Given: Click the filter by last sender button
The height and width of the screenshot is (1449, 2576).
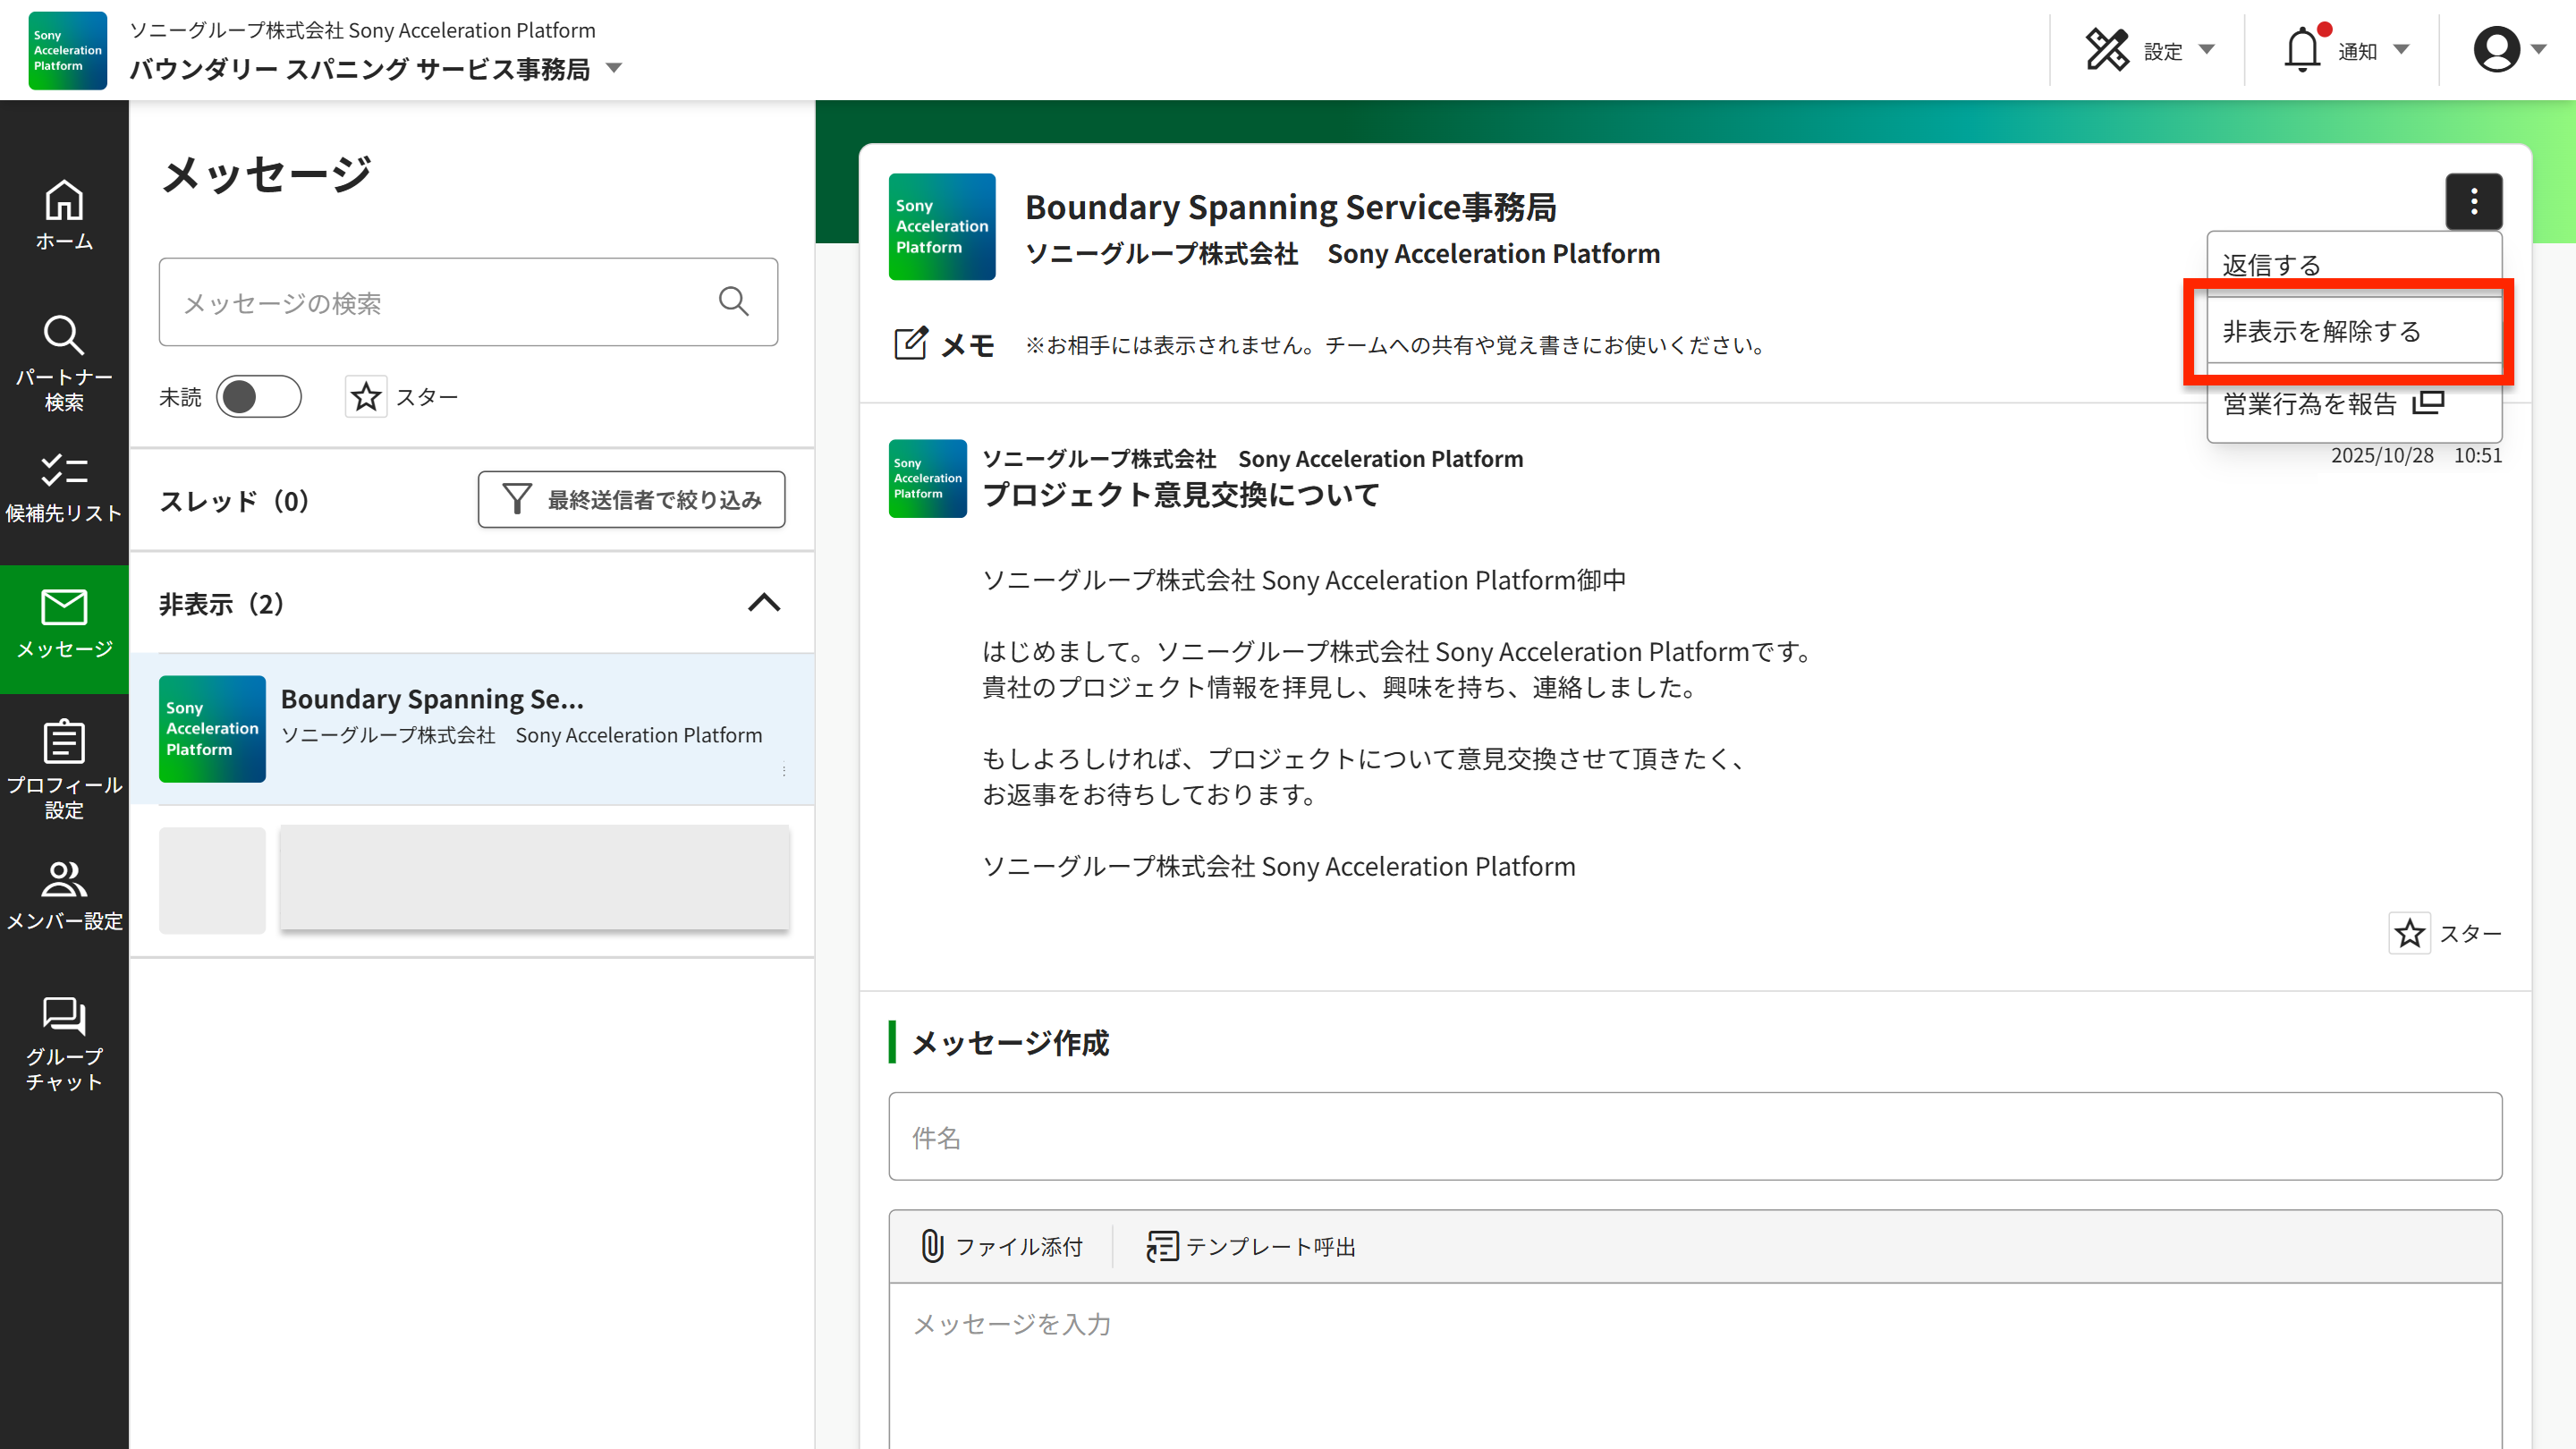Looking at the screenshot, I should [x=631, y=499].
